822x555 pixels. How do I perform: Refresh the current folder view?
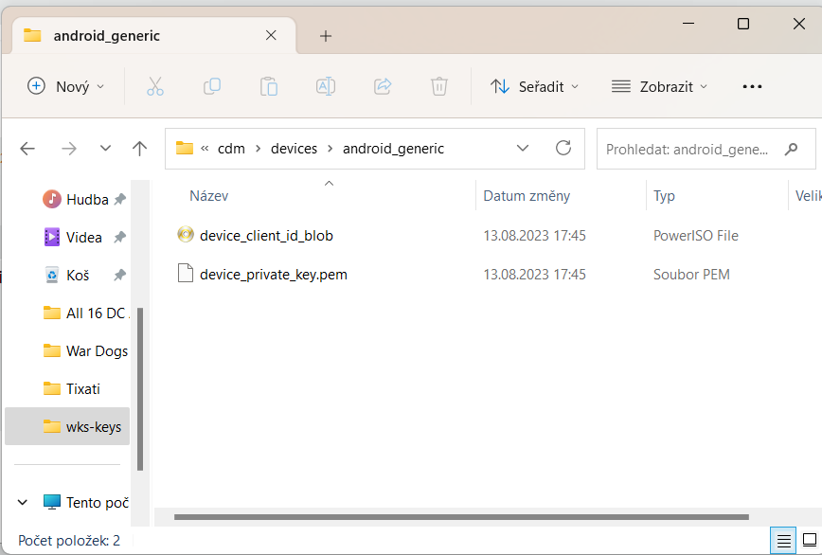tap(563, 148)
